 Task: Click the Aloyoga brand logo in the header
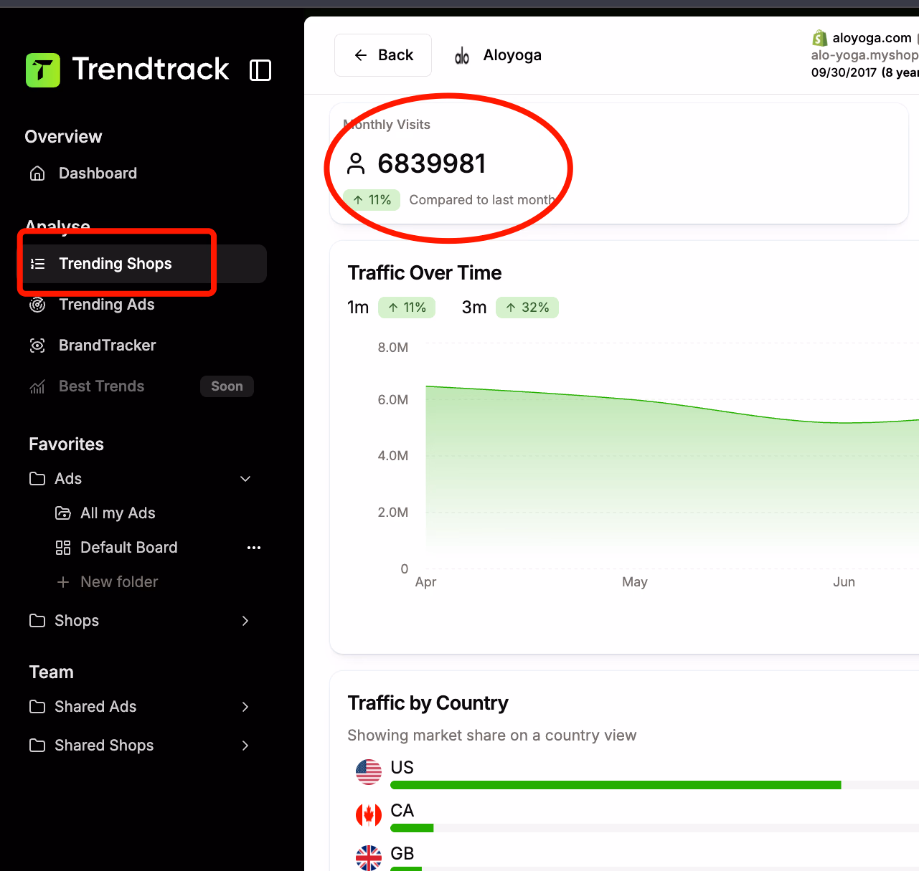(461, 55)
